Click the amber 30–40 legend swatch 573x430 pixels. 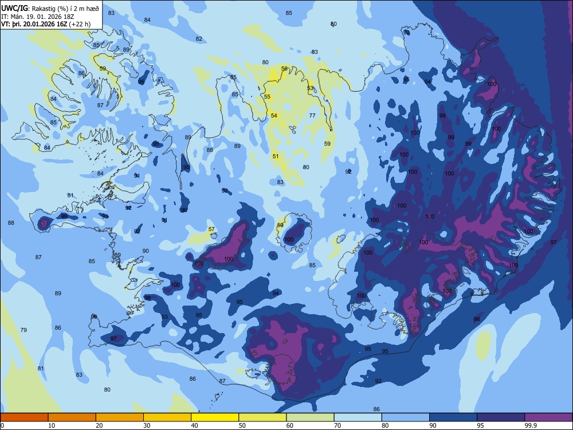(x=167, y=417)
